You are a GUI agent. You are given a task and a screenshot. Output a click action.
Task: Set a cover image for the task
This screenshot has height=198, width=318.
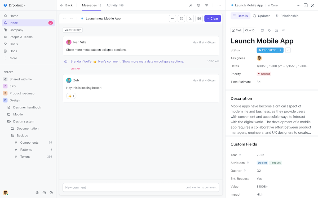click(276, 30)
